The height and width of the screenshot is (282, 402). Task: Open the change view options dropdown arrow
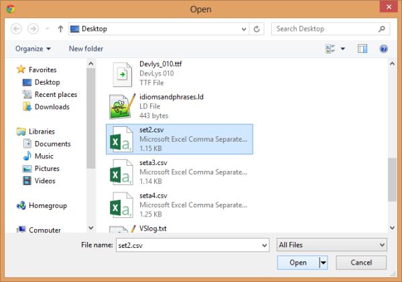pos(343,49)
